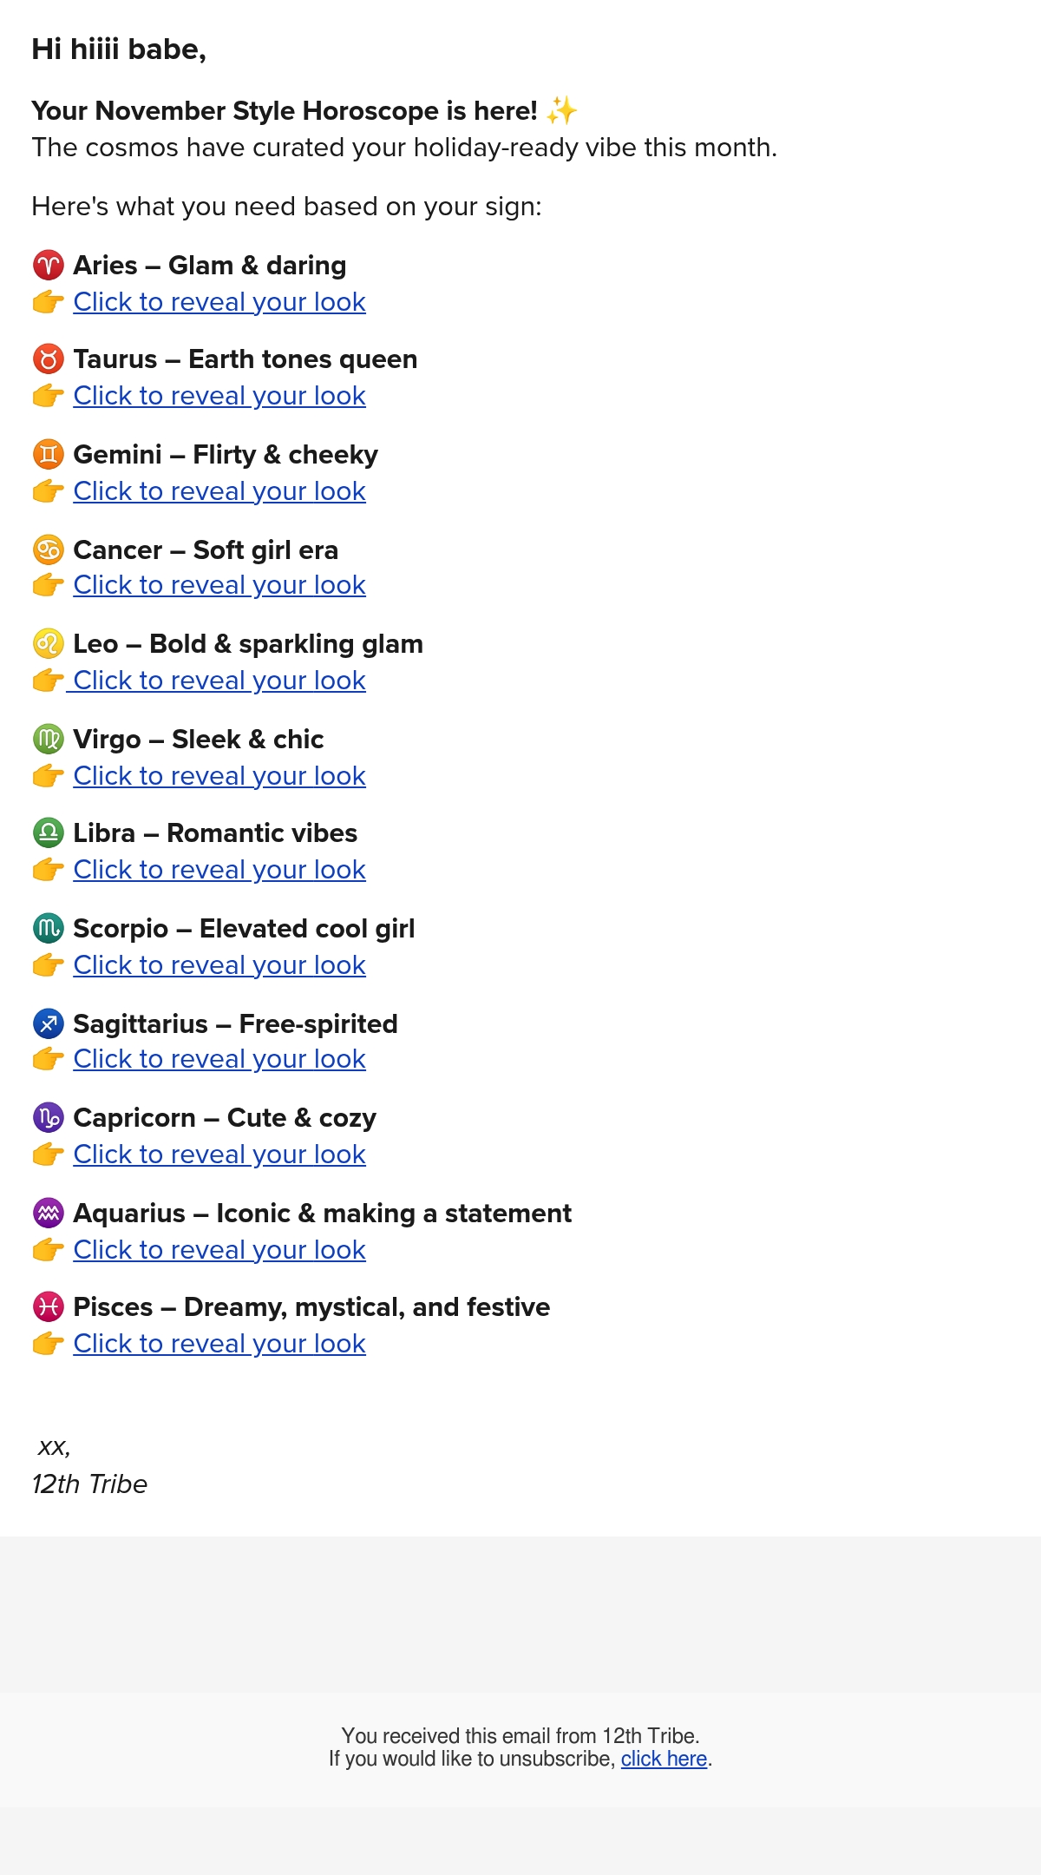
Task: Click the sparkles emoji after the headline
Action: (x=562, y=110)
